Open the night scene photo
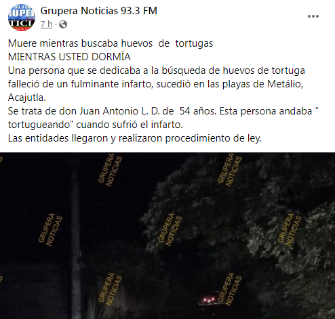 (167, 236)
